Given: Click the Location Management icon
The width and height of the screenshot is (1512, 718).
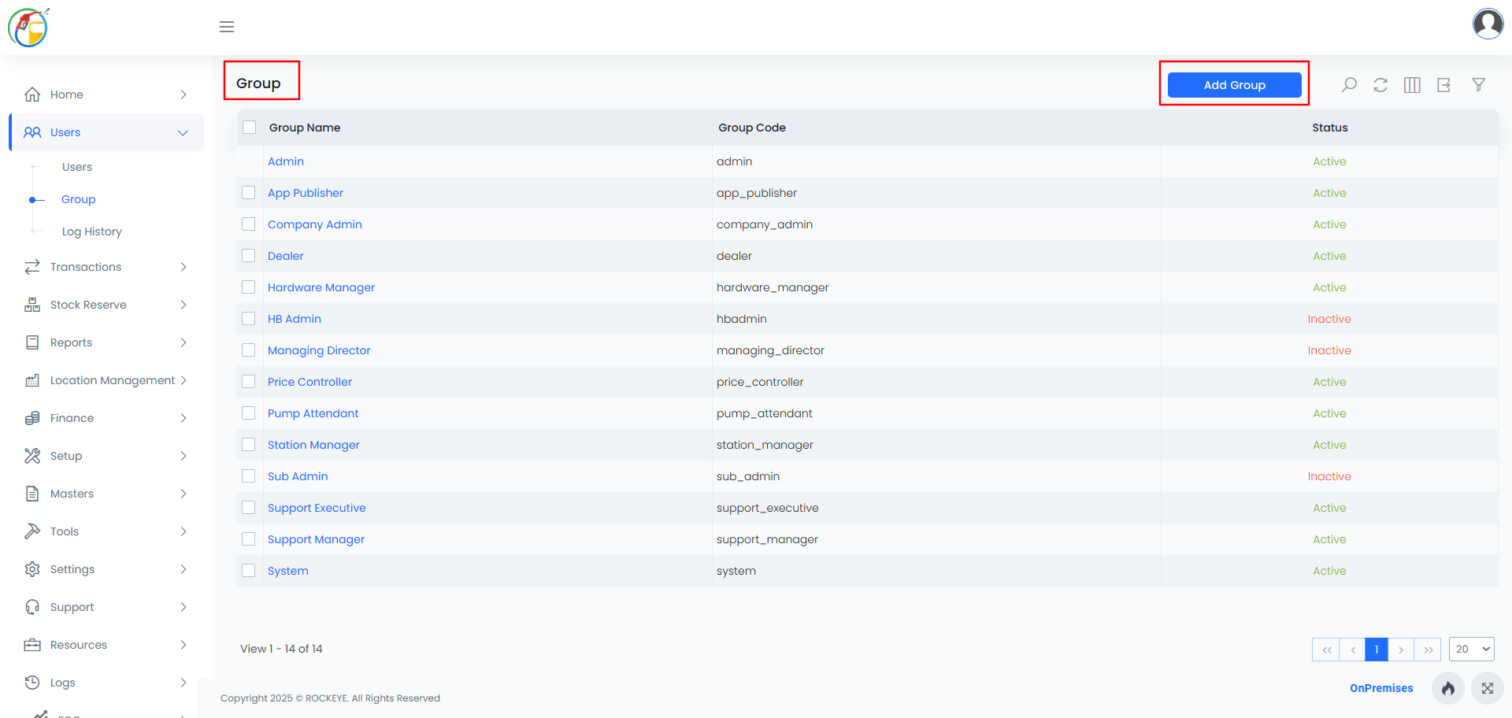Looking at the screenshot, I should tap(32, 380).
